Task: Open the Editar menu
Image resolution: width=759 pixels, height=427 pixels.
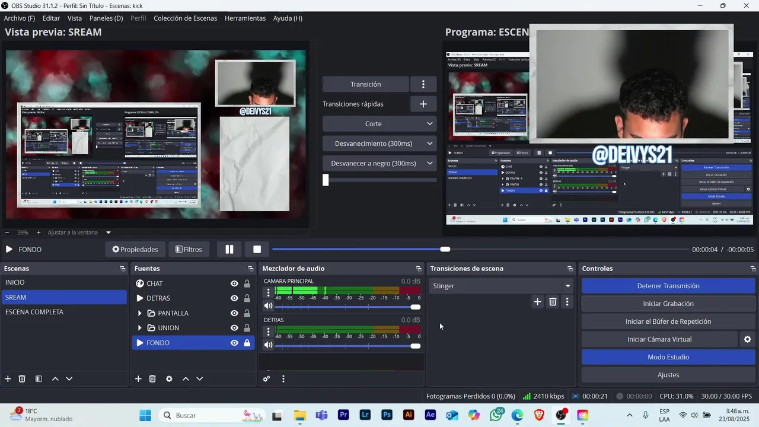Action: click(x=51, y=18)
